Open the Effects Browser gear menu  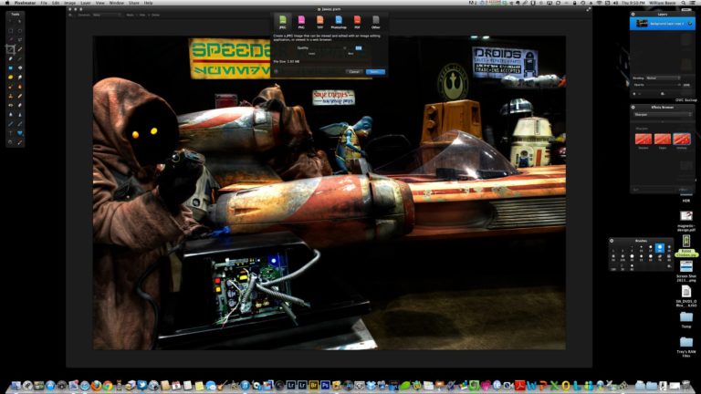click(x=633, y=108)
